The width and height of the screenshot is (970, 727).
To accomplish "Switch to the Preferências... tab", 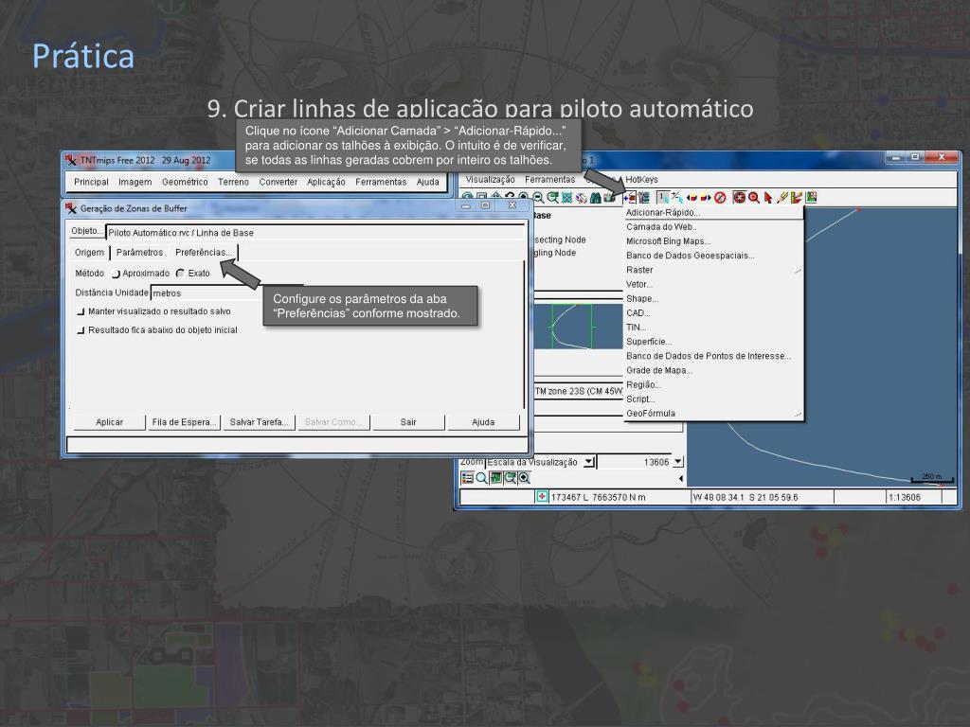I will (204, 252).
